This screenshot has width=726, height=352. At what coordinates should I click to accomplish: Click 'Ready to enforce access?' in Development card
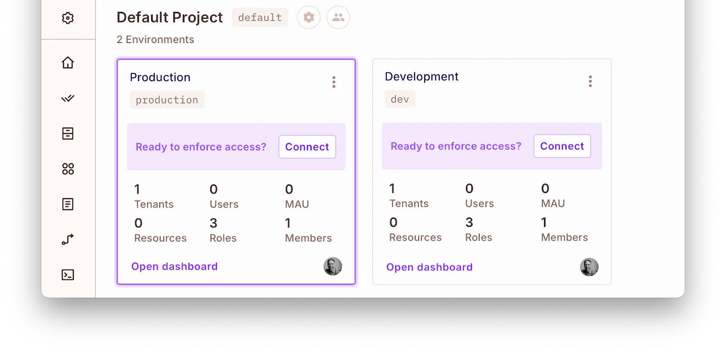click(456, 146)
